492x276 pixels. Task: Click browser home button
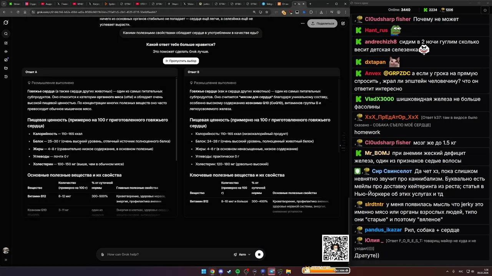click(25, 12)
